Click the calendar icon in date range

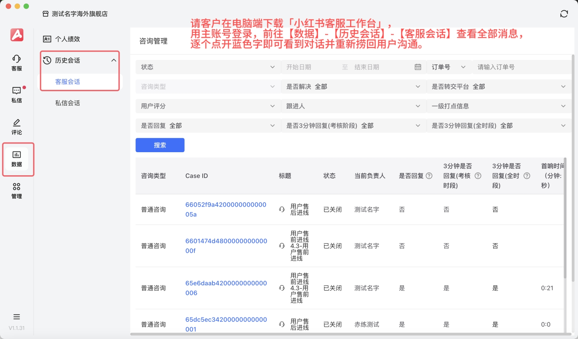[x=418, y=67]
